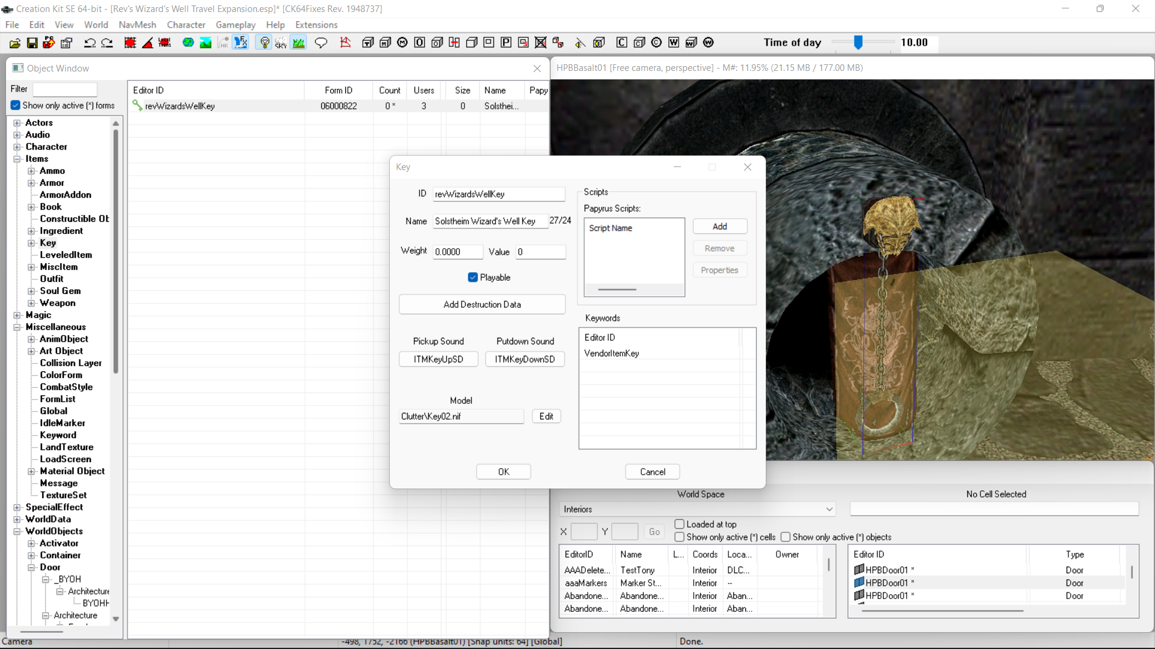Open the NavMesh menu

pos(137,25)
